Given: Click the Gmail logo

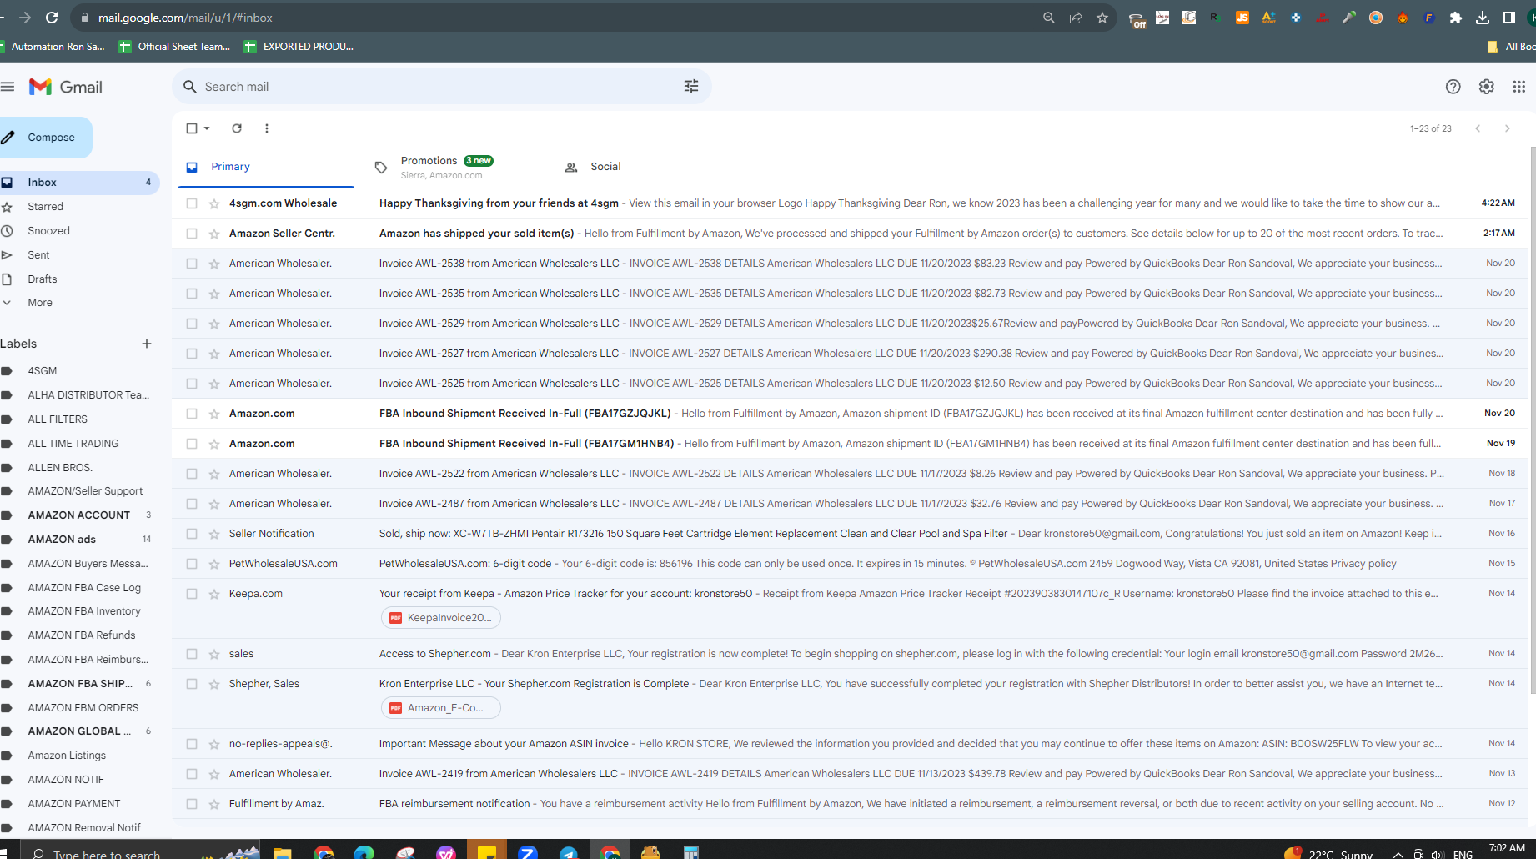Looking at the screenshot, I should click(x=66, y=87).
